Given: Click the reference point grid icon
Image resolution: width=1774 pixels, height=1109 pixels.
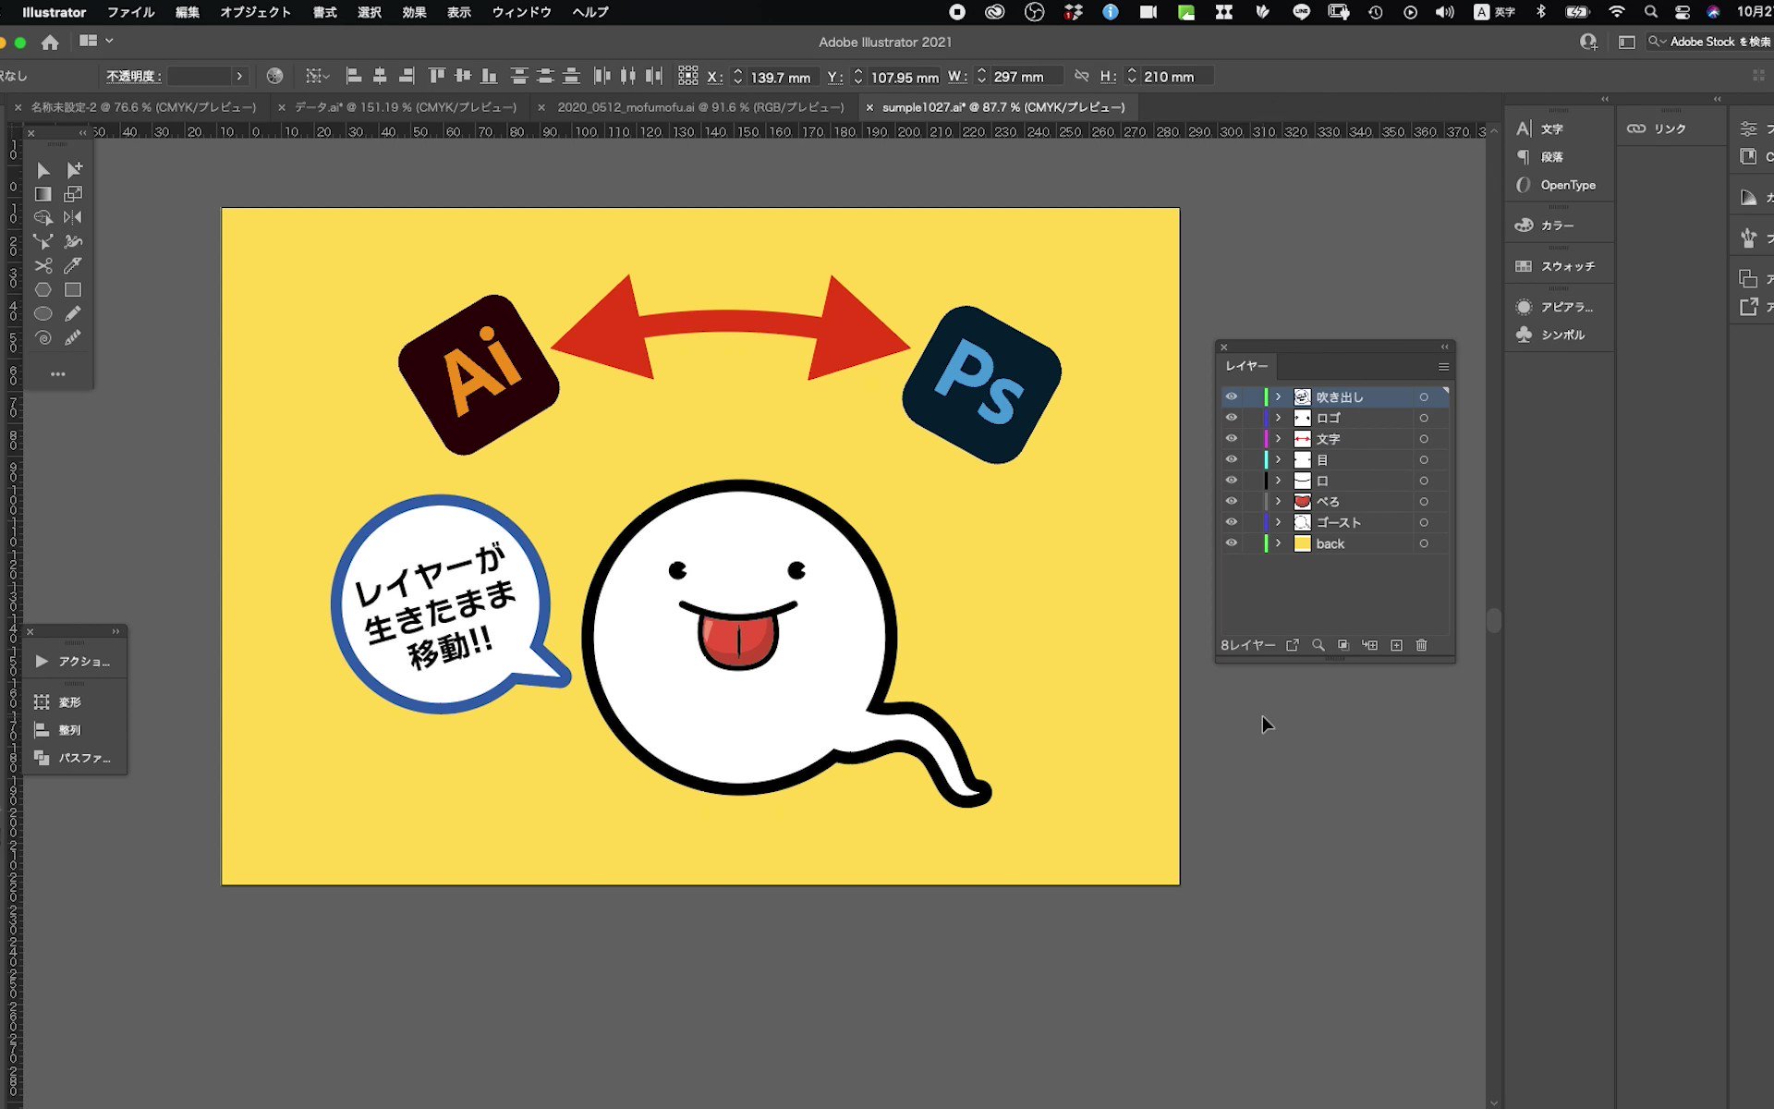Looking at the screenshot, I should tap(687, 76).
